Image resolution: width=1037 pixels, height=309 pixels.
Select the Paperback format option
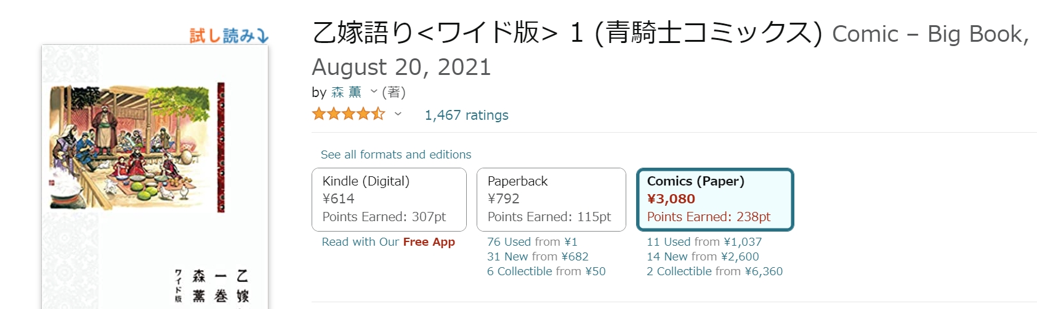click(x=551, y=200)
